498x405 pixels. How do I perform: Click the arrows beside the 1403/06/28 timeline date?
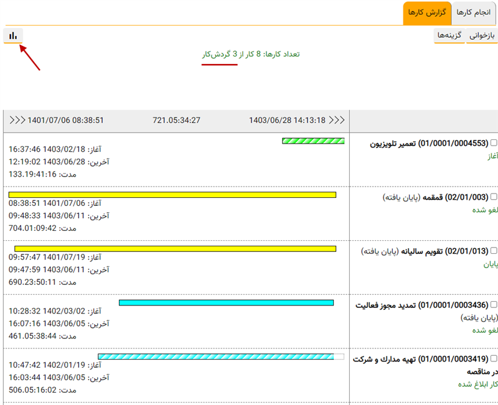pyautogui.click(x=337, y=120)
